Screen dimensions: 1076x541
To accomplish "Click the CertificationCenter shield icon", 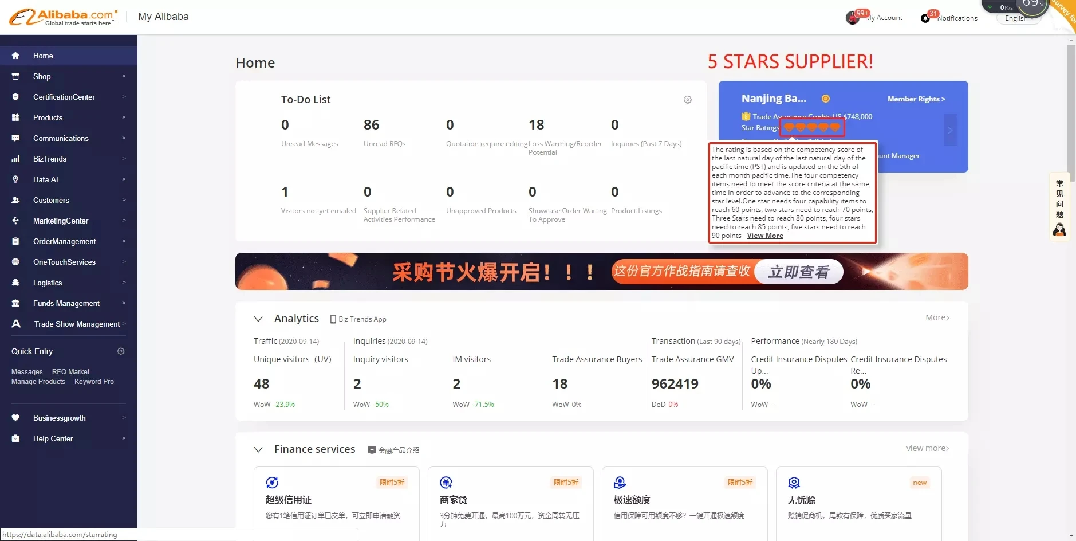I will click(15, 97).
